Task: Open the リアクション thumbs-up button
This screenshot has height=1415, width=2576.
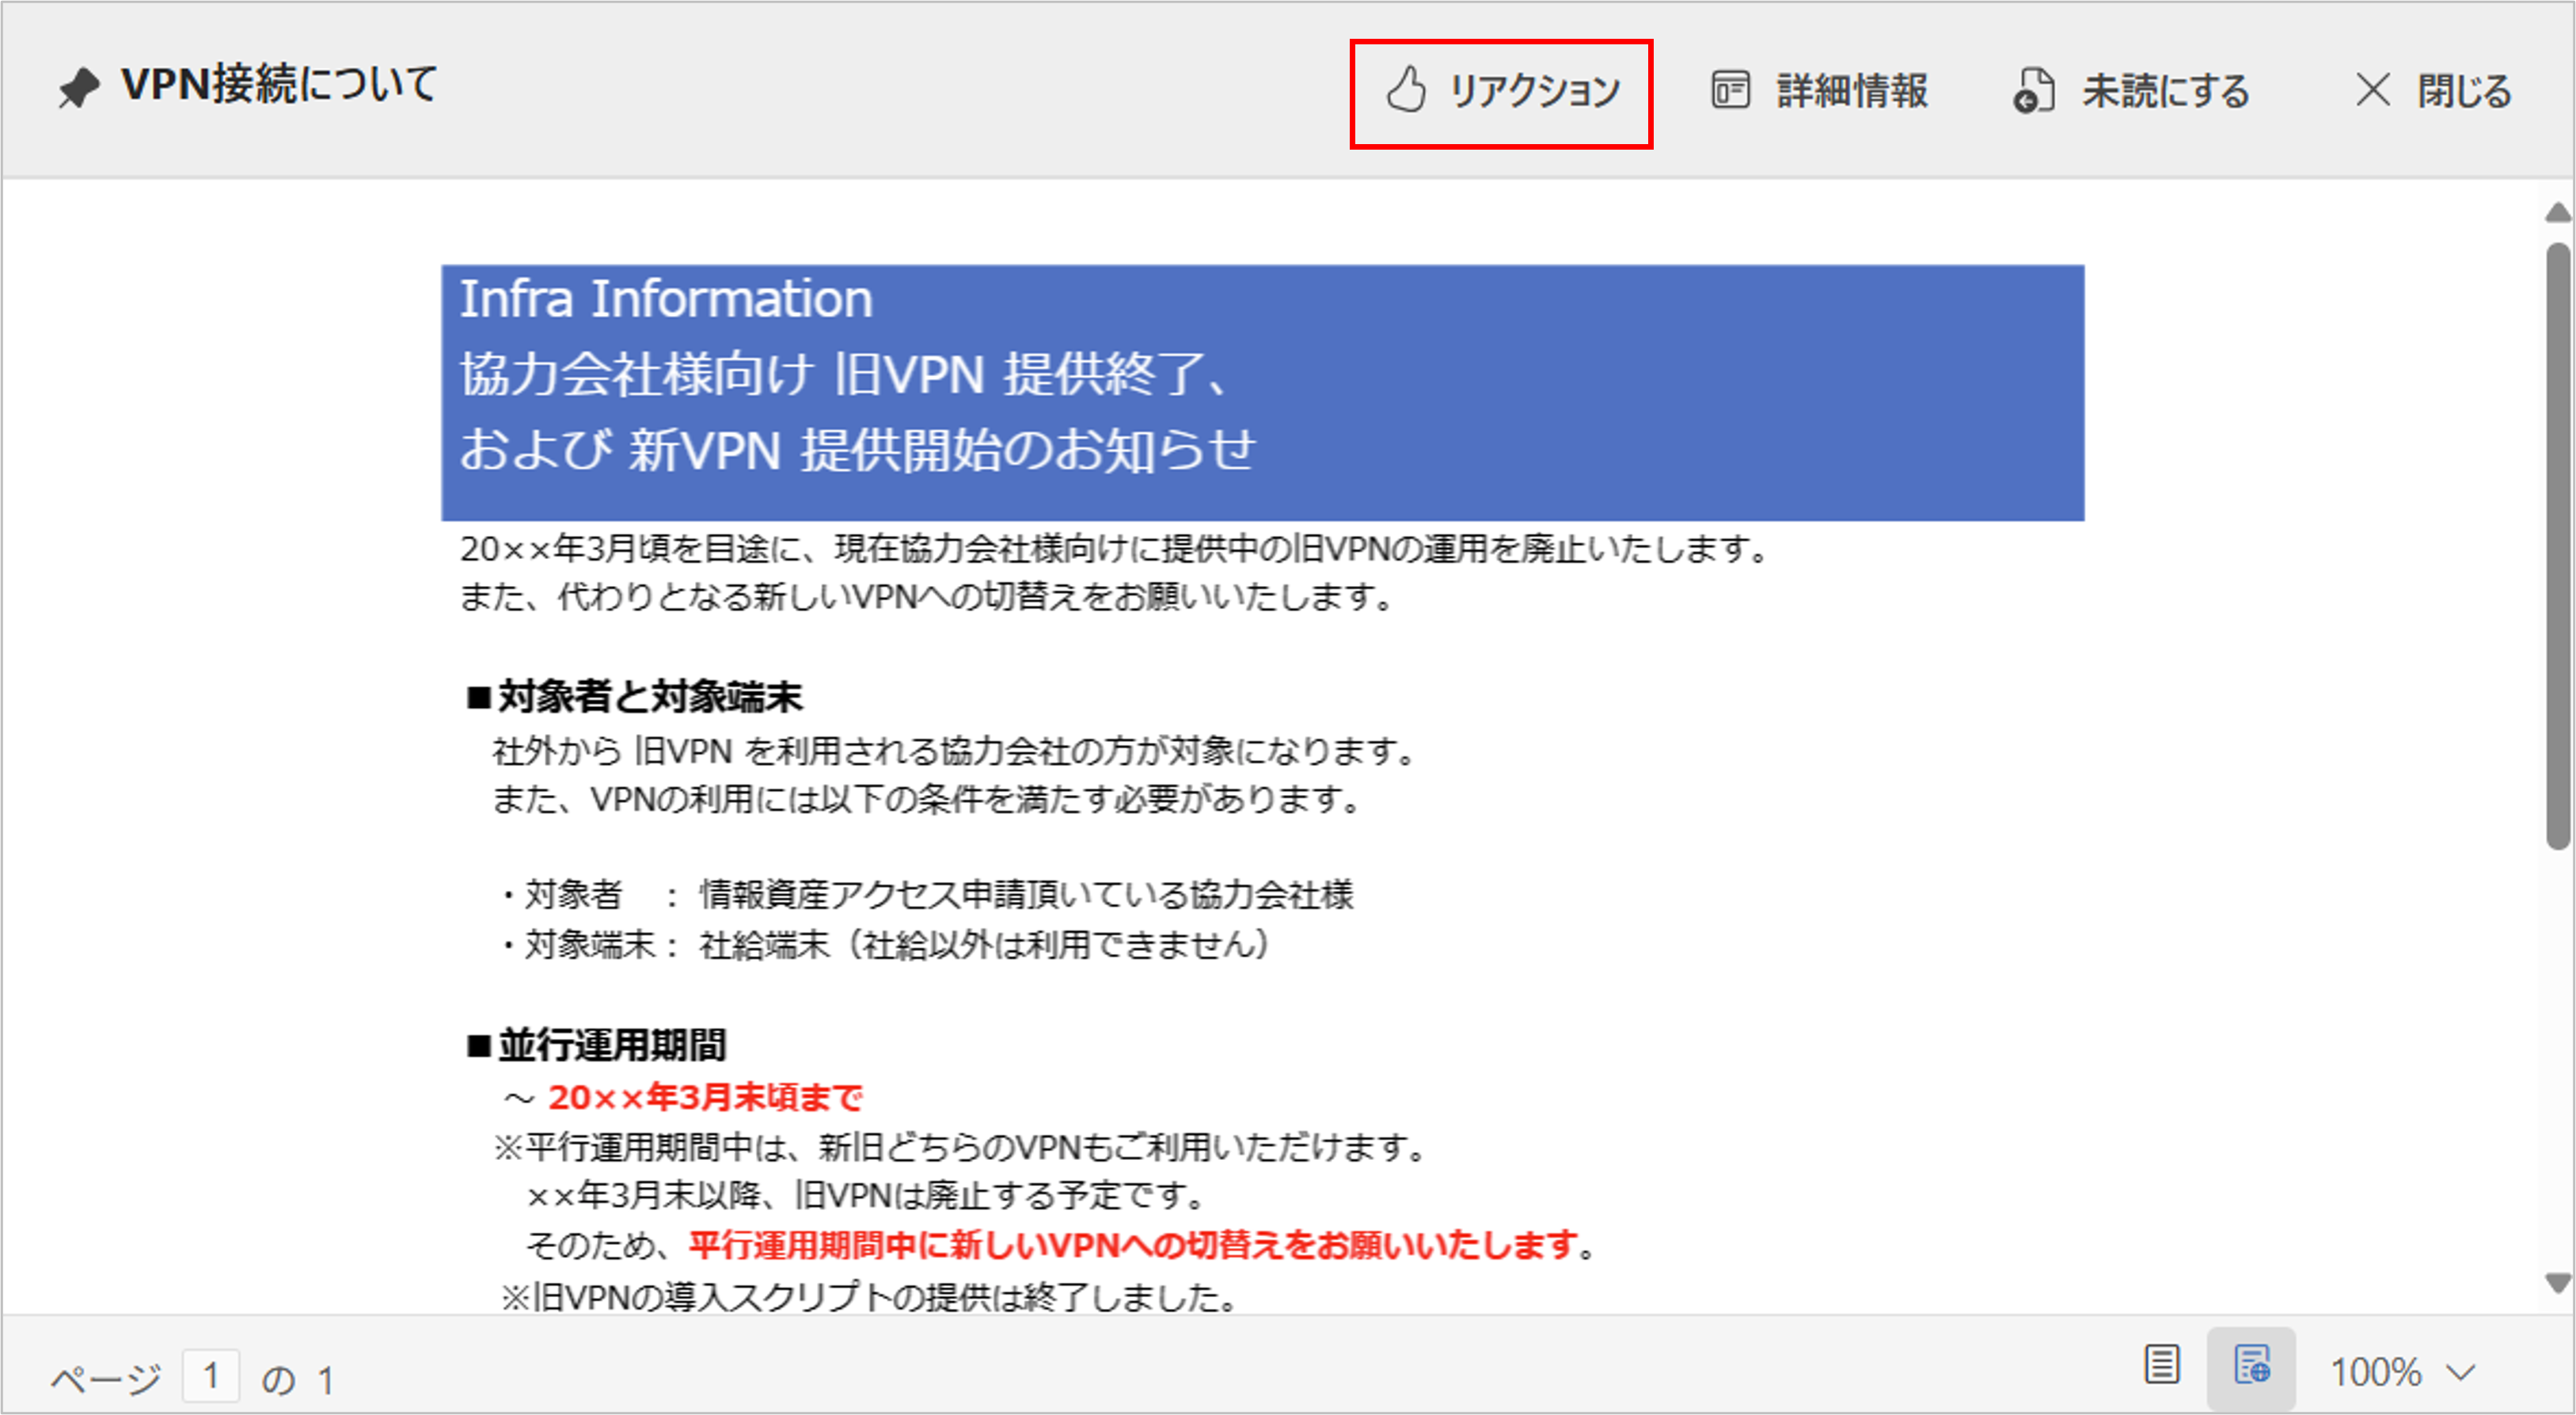Action: [1501, 92]
